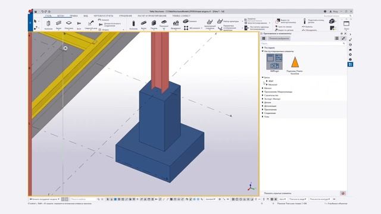Open the blue File menu strip
Image resolution: width=381 pixels, height=214 pixels.
[x=30, y=23]
